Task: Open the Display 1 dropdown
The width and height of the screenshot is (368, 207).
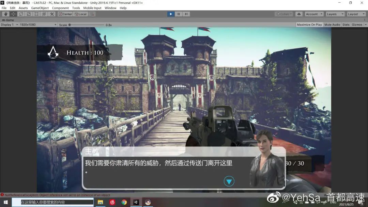Action: pyautogui.click(x=10, y=25)
